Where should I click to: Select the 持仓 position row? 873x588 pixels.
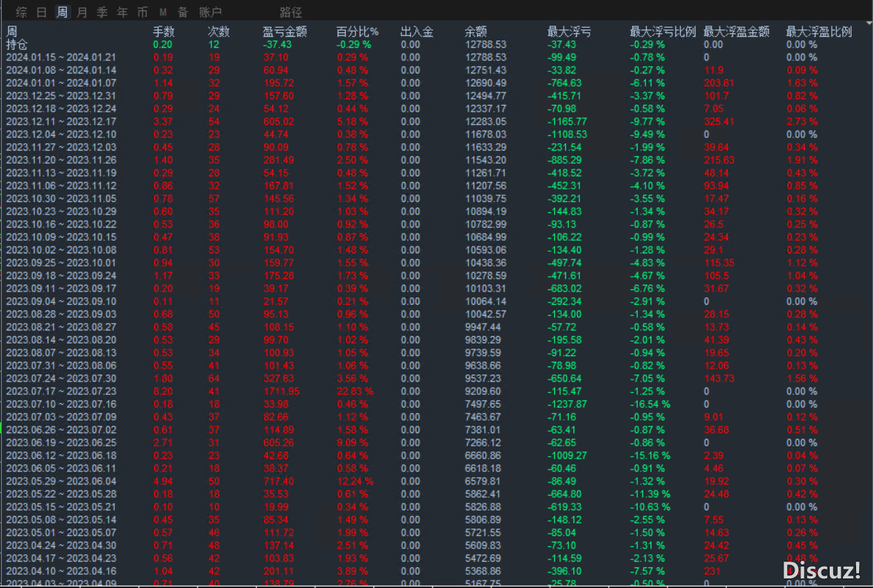click(17, 44)
